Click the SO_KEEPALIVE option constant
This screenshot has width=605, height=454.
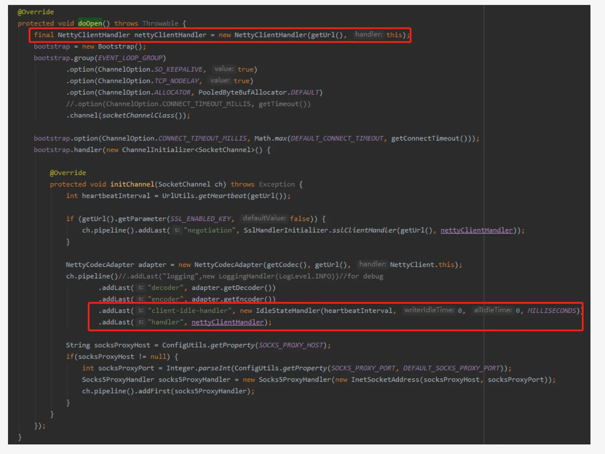[x=178, y=69]
